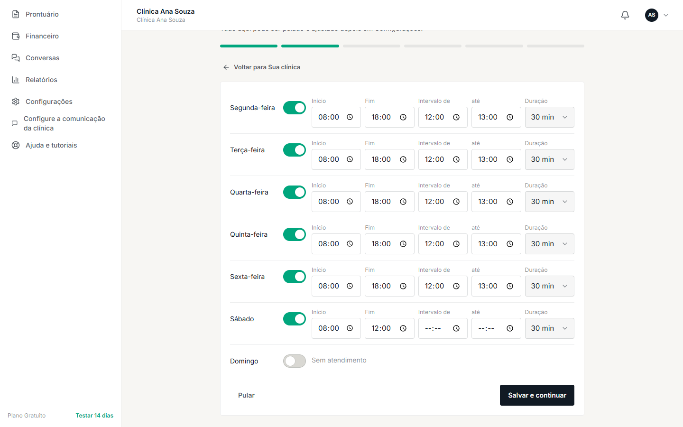
Task: Choose duration for Sábado
Action: 549,328
